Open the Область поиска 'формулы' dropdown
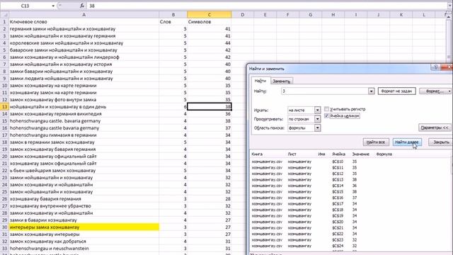The height and width of the screenshot is (255, 453). 317,127
